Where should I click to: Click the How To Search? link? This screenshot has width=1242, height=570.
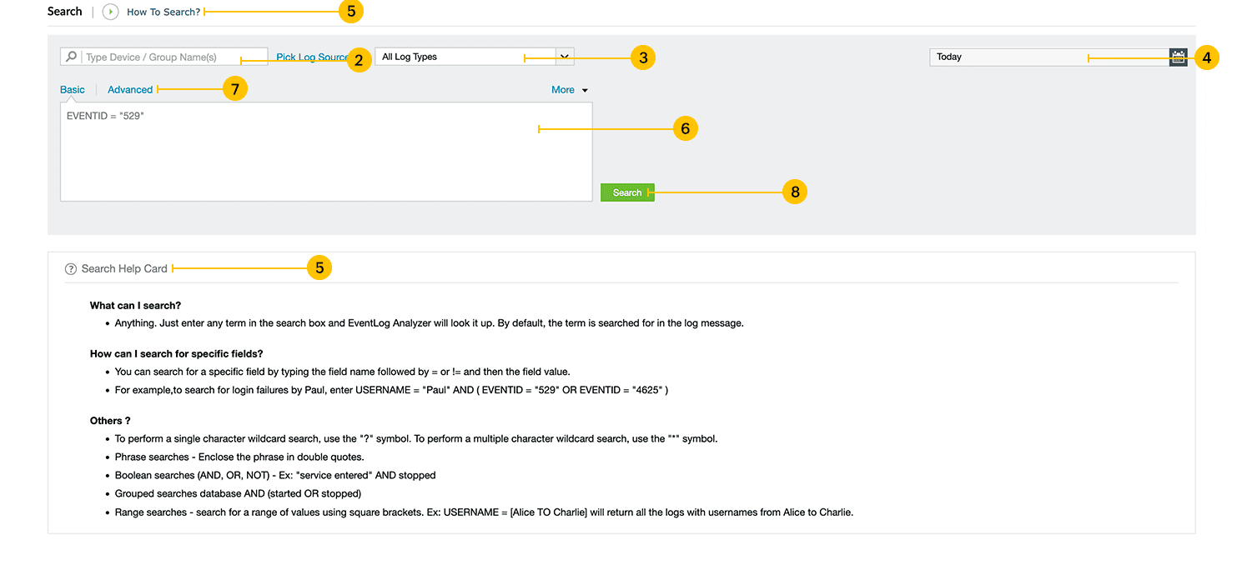pos(162,12)
